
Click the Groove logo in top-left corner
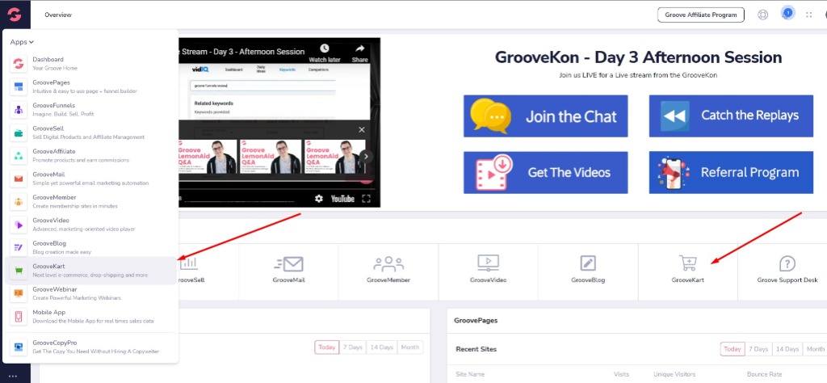pyautogui.click(x=15, y=15)
